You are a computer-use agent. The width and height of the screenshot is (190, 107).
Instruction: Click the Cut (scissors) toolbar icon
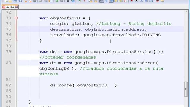click(x=41, y=1)
